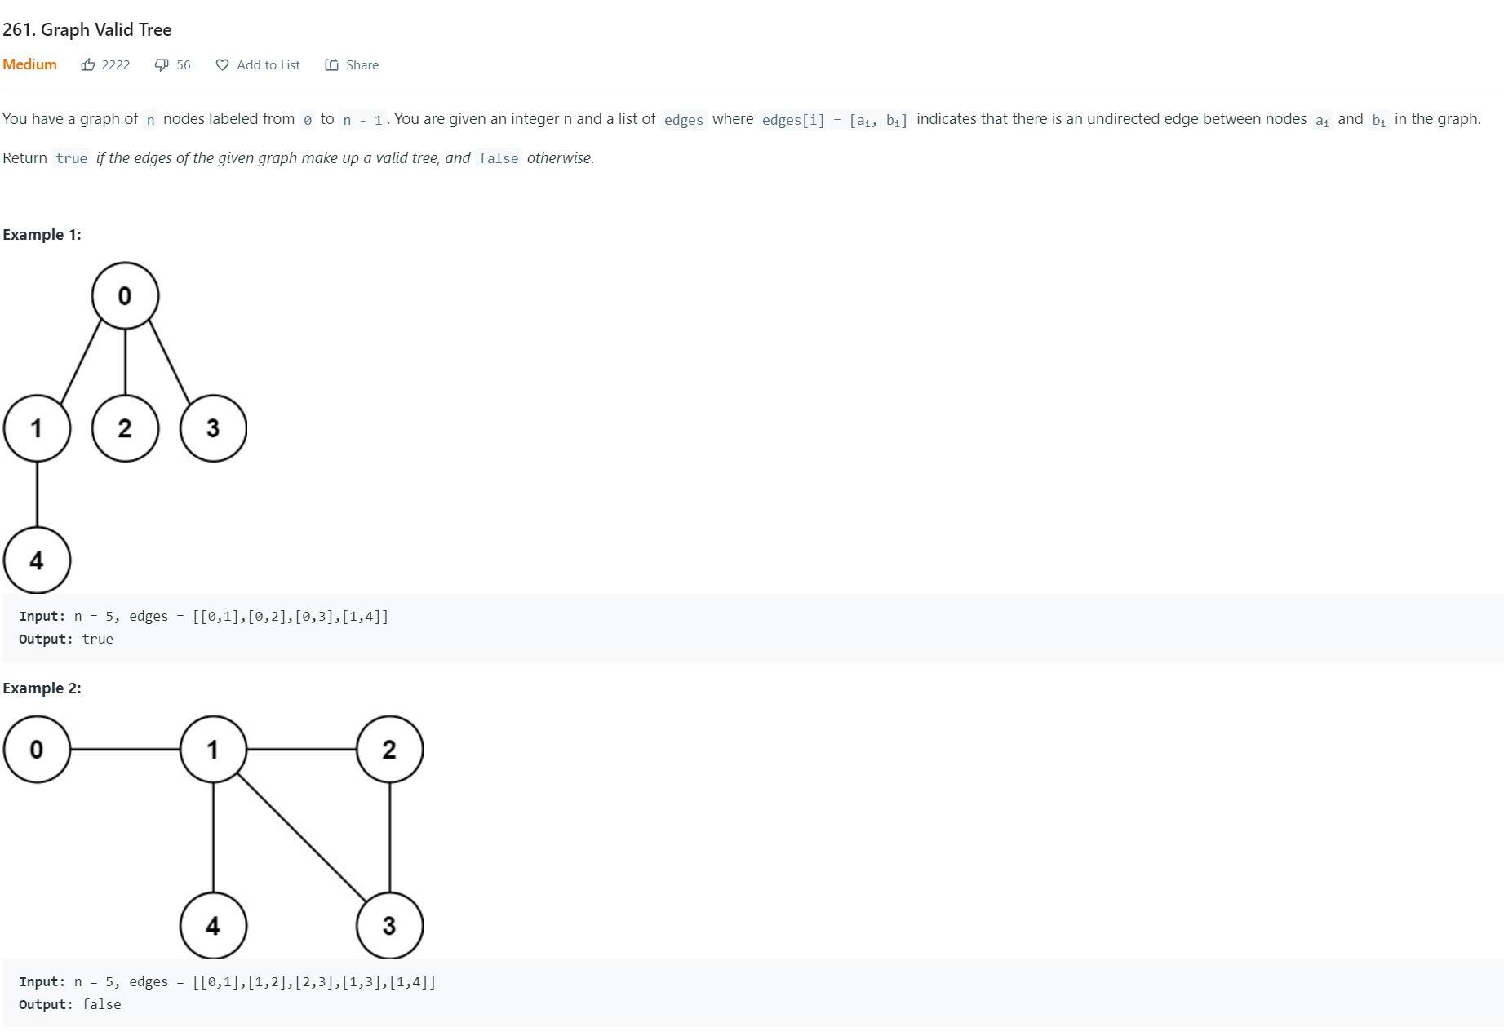This screenshot has width=1504, height=1036.
Task: Click the Share text link
Action: coord(362,64)
